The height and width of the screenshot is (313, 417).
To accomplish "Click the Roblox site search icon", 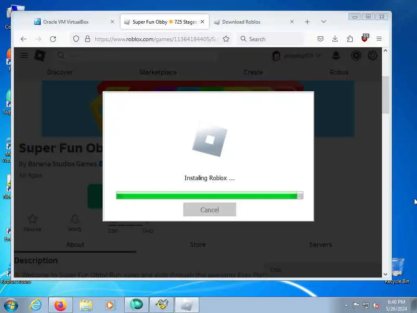I will click(61, 55).
